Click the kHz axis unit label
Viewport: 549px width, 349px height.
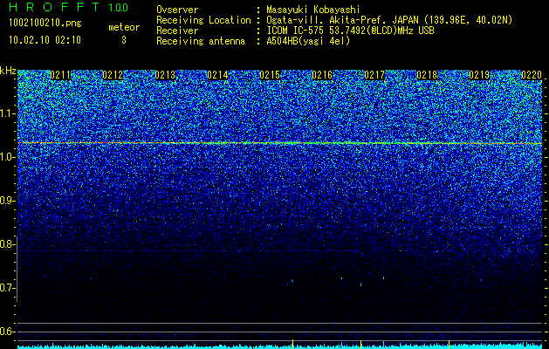8,71
